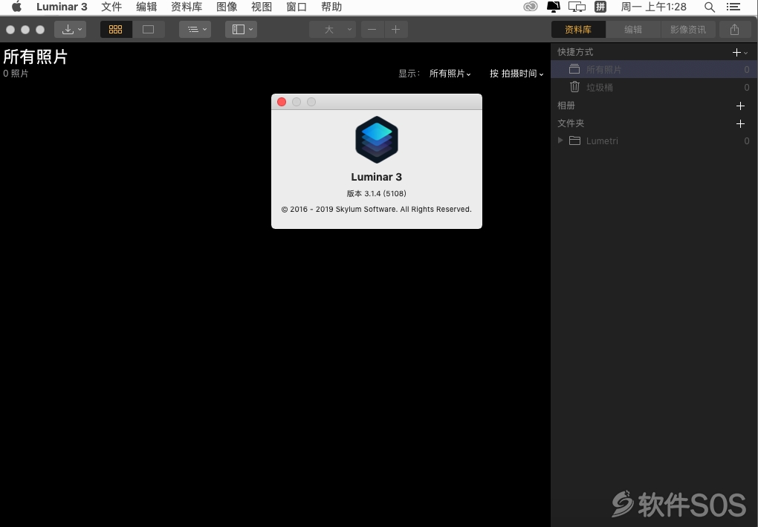The height and width of the screenshot is (527, 758).
Task: Close the About Luminar 3 dialog
Action: [282, 102]
